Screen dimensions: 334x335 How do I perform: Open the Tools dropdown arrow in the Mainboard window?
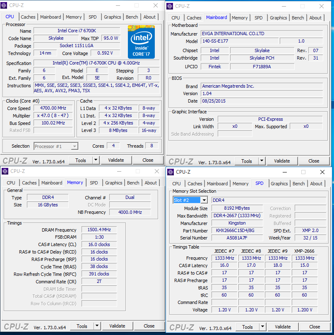(262, 161)
